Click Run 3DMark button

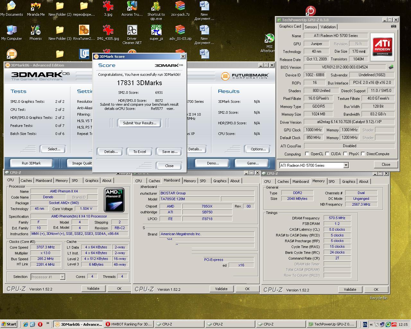click(31, 163)
